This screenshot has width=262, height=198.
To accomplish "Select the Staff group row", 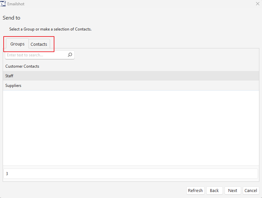I will [x=131, y=76].
